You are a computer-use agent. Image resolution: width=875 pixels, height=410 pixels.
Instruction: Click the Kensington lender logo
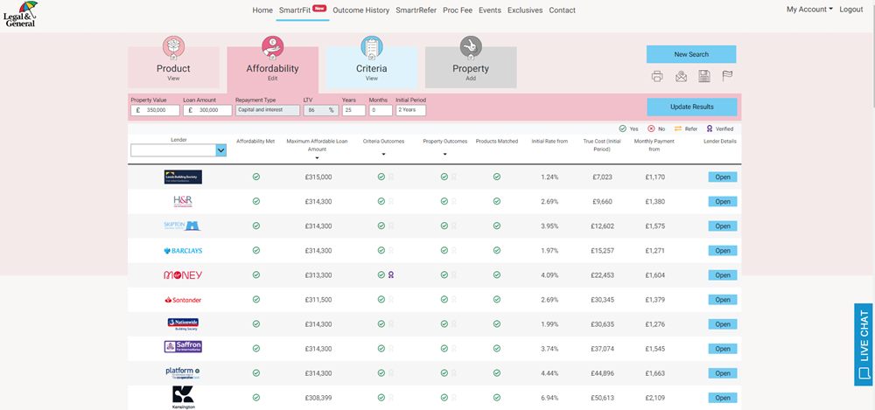(183, 398)
